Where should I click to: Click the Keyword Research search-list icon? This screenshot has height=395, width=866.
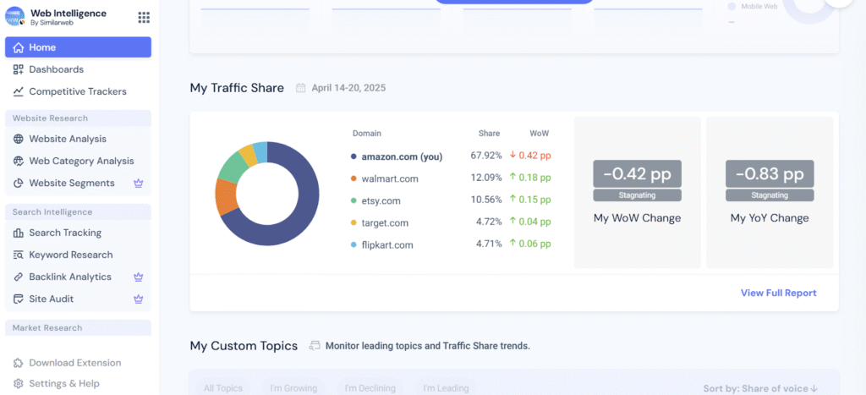19,255
